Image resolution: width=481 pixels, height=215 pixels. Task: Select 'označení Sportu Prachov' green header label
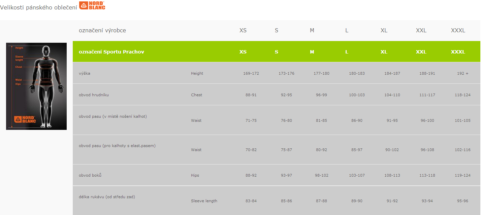point(111,52)
